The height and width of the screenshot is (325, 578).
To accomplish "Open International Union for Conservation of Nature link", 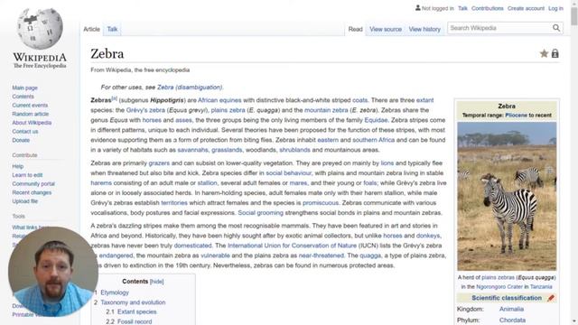I will point(292,246).
